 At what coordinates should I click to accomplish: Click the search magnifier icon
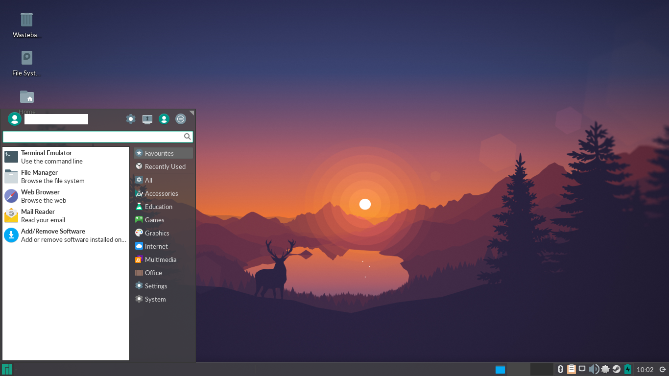[187, 137]
